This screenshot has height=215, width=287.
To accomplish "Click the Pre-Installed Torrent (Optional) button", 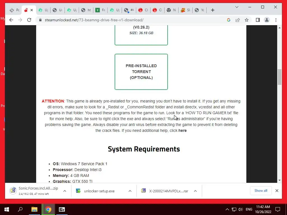I will click(141, 72).
